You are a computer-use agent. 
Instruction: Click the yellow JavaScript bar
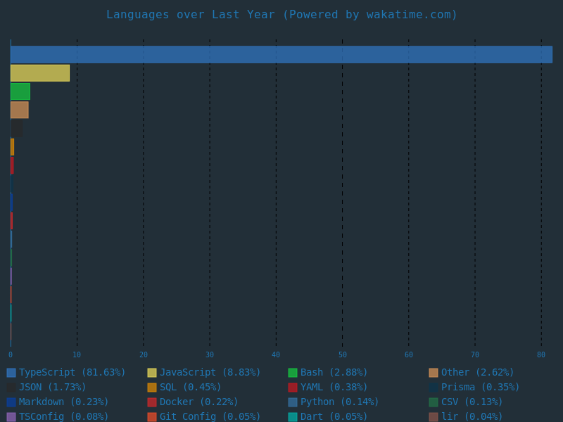(40, 73)
